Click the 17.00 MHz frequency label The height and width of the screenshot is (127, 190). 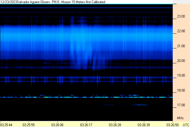pos(181,105)
